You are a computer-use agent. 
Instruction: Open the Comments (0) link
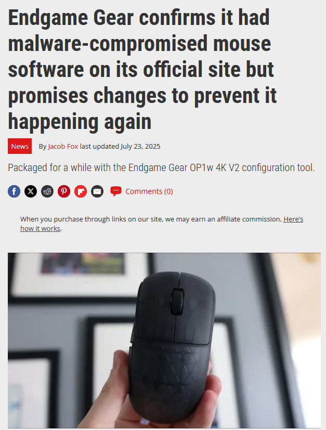(149, 191)
